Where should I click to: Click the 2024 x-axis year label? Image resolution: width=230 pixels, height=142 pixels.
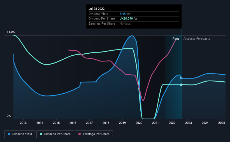[205, 123]
